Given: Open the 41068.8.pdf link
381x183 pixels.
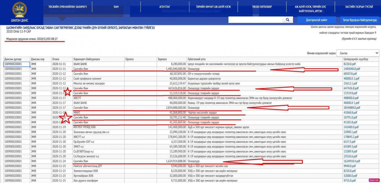Looking at the screenshot, I should point(350,112).
